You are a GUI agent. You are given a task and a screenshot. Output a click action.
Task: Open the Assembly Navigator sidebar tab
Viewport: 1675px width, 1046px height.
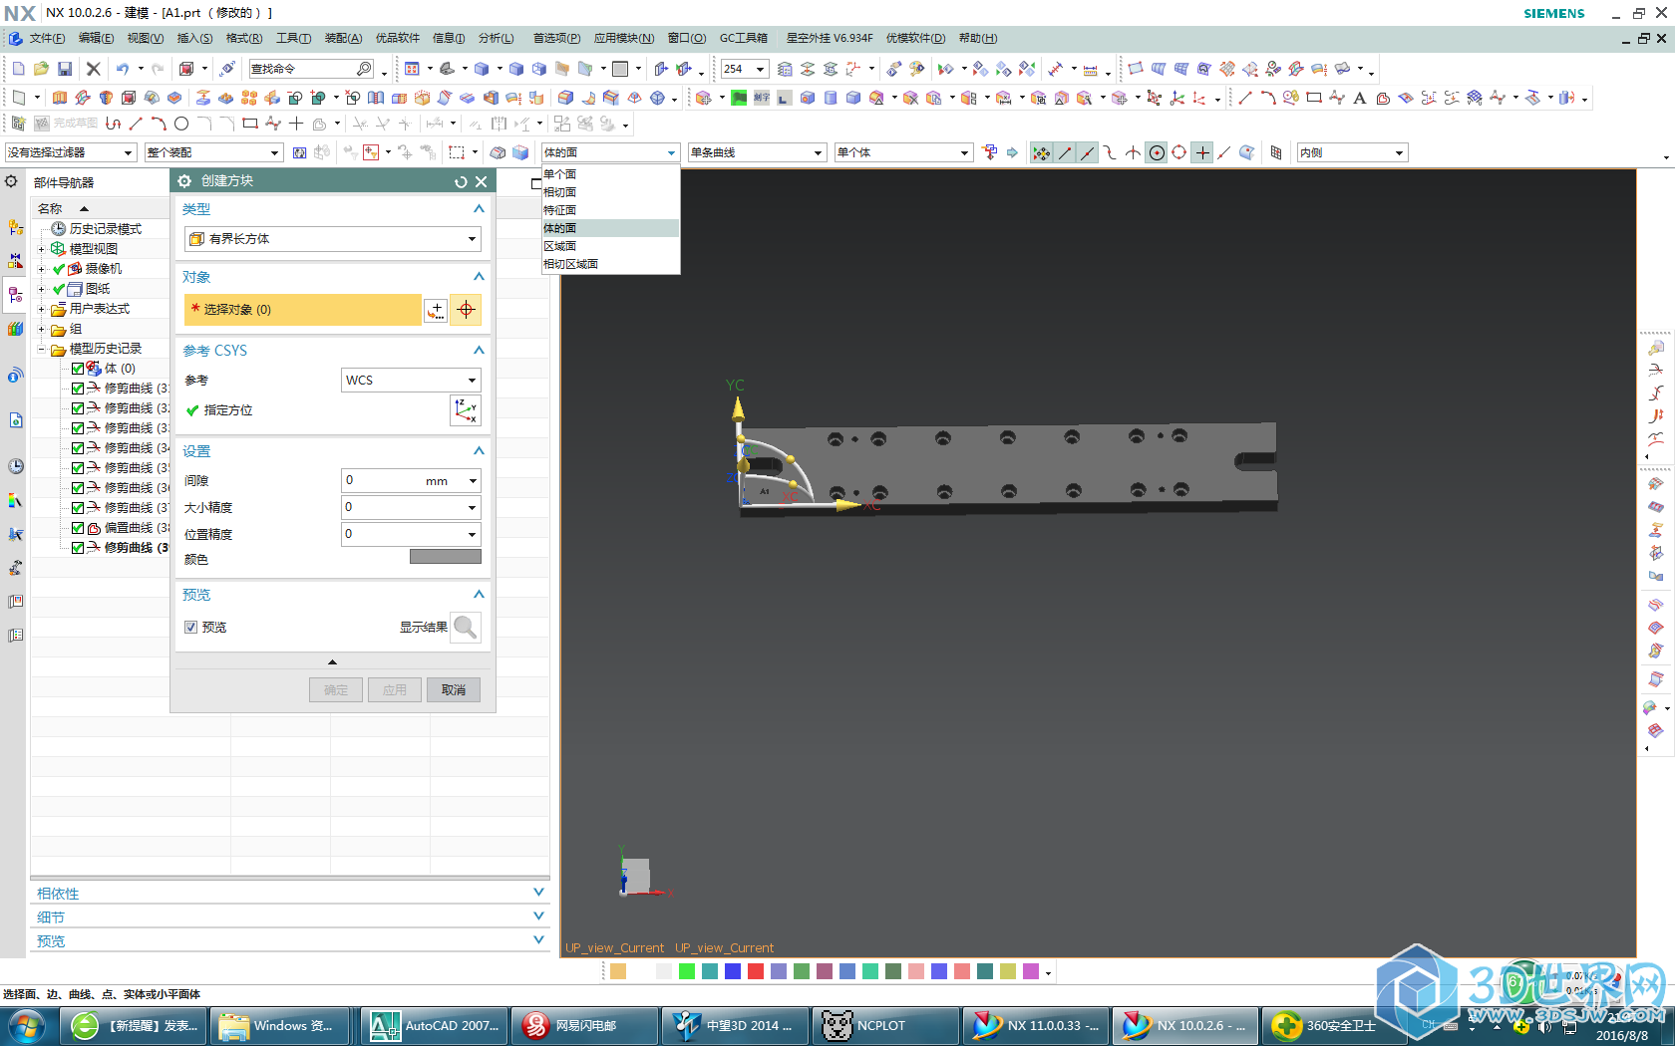(15, 227)
